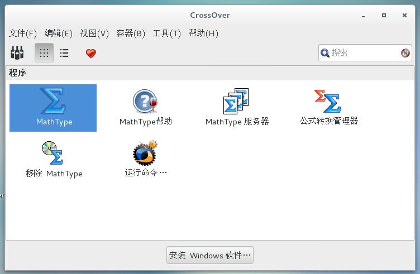The image size is (420, 274).
Task: Toggle the icon grid view button
Action: coord(44,53)
